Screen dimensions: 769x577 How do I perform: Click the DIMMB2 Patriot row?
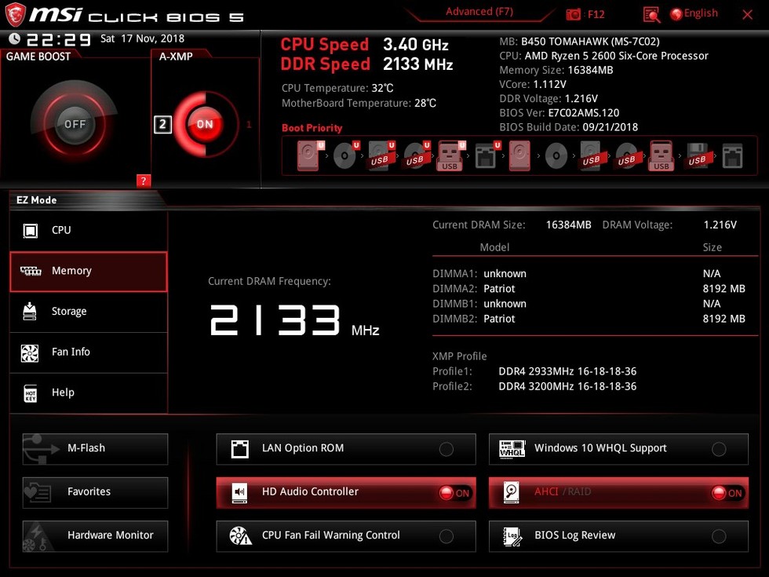click(x=589, y=319)
